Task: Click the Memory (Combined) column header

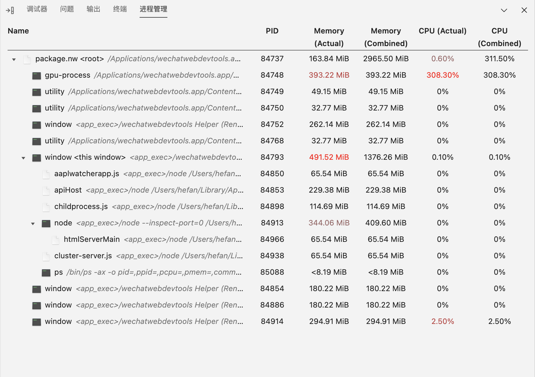Action: (386, 37)
